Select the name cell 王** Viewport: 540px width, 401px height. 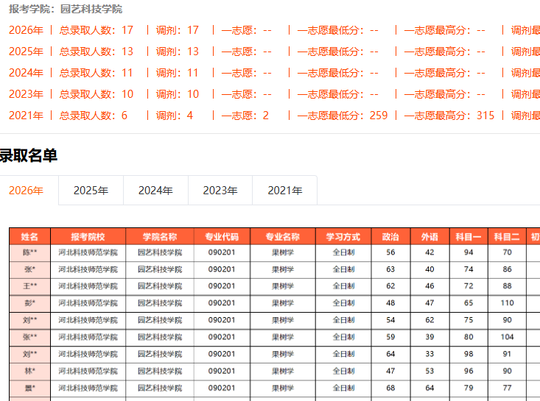[29, 286]
